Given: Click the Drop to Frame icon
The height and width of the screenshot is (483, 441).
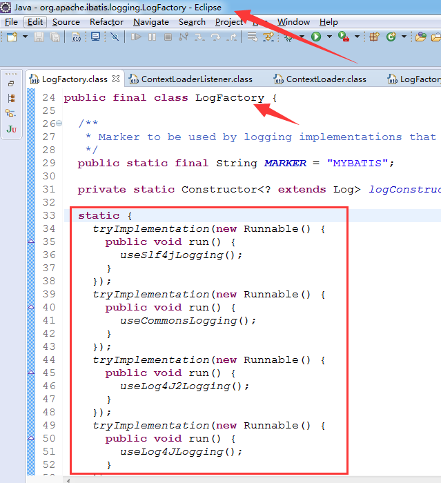Looking at the screenshot, I should click(x=253, y=37).
